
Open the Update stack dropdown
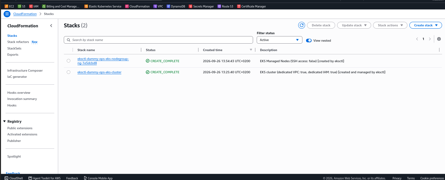354,25
